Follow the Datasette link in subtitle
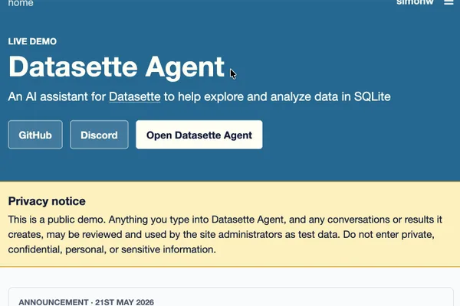 (135, 96)
